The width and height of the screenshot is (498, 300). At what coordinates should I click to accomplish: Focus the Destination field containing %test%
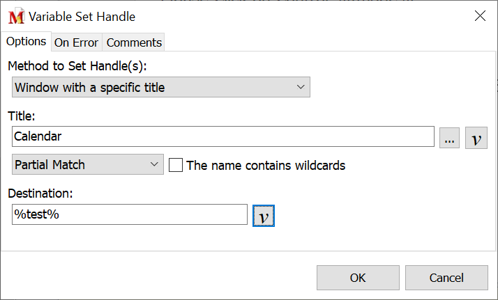point(130,214)
